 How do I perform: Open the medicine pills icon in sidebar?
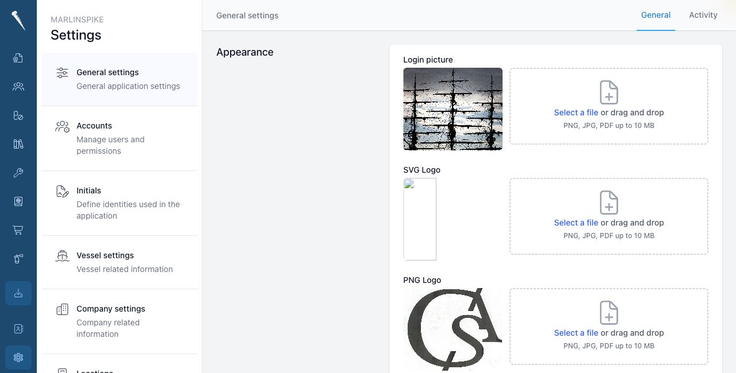(x=18, y=115)
